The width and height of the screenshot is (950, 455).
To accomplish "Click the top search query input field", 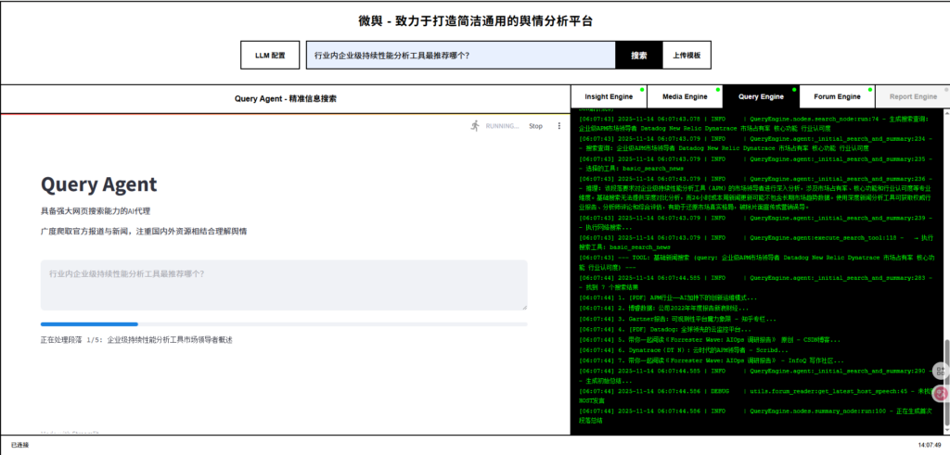I will click(x=461, y=56).
